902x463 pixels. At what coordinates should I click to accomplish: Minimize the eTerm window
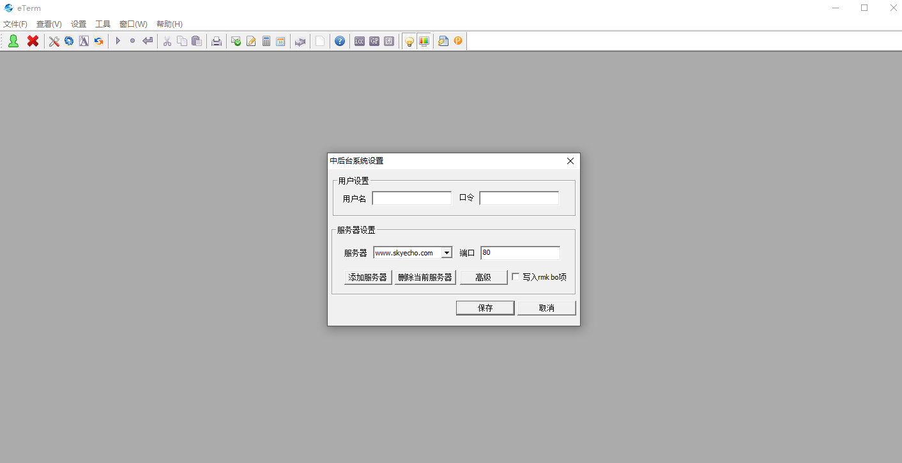point(836,8)
